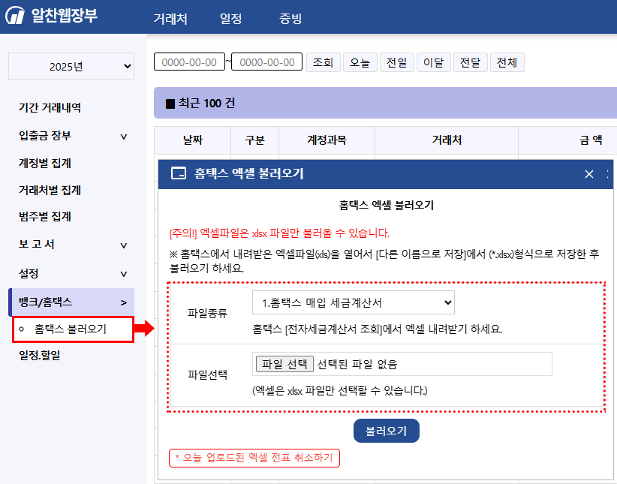Click the 전체 date filter button

click(507, 62)
